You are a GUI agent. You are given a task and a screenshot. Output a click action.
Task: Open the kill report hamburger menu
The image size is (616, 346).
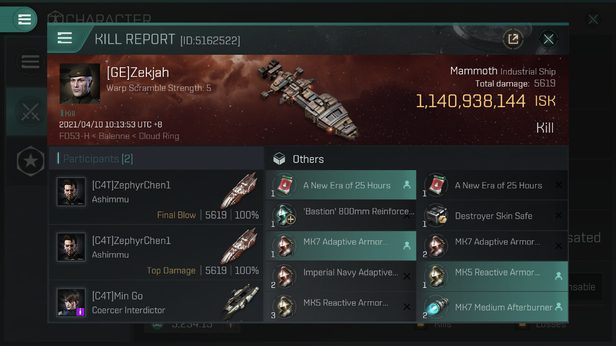click(65, 38)
